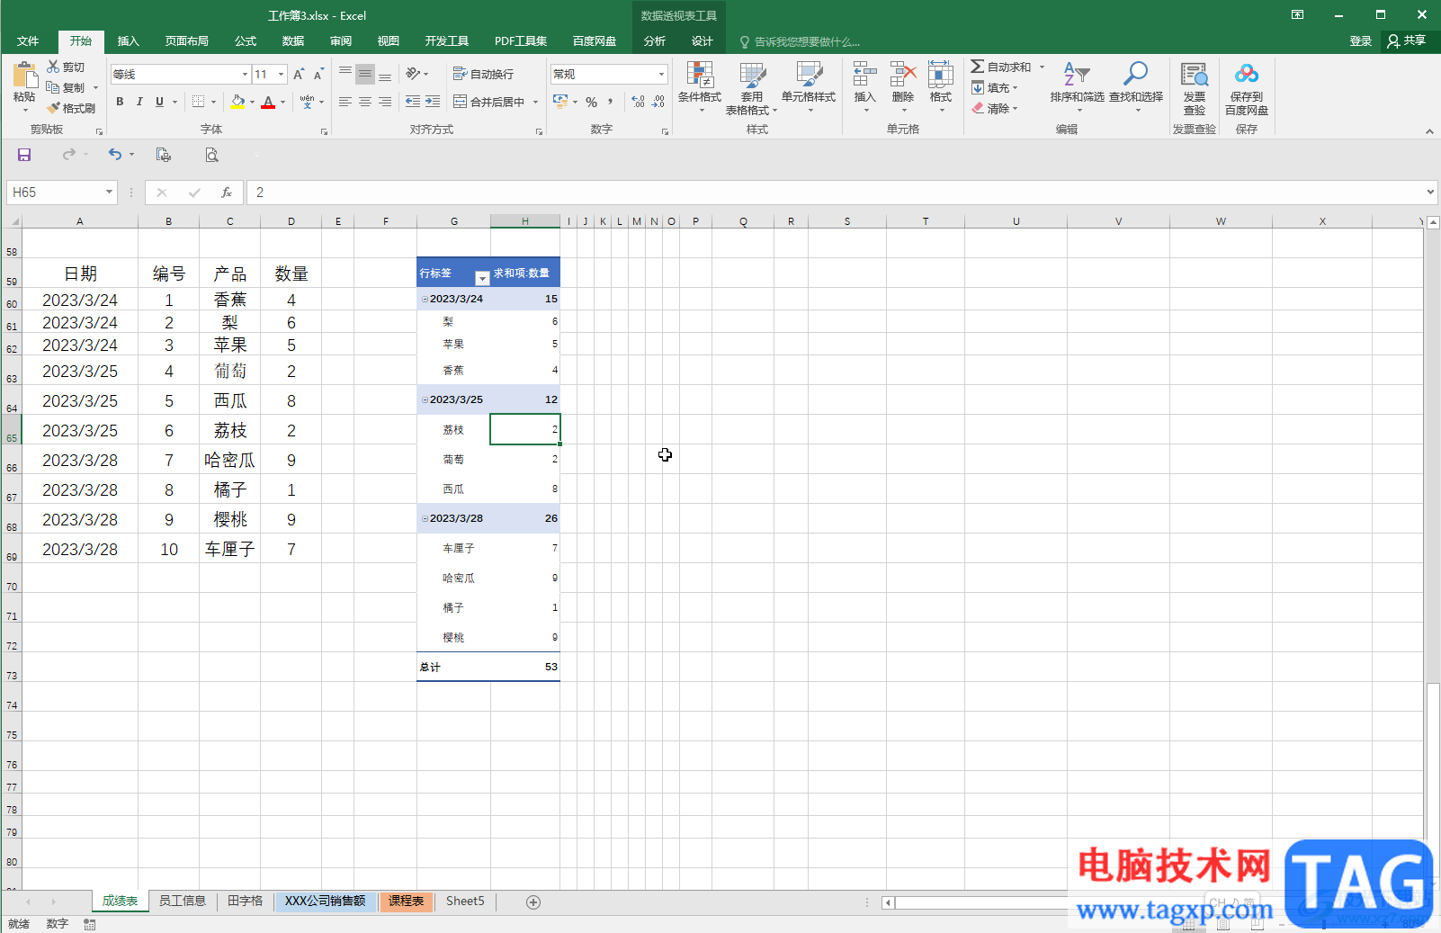Image resolution: width=1441 pixels, height=933 pixels.
Task: Toggle Wrap Text (自动换行)
Action: coord(483,74)
